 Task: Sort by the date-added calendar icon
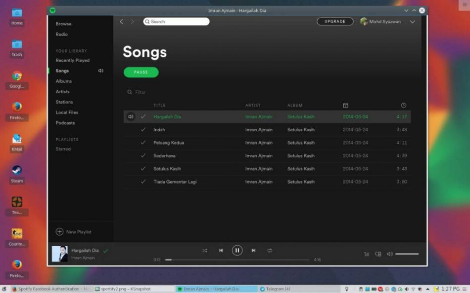point(346,105)
